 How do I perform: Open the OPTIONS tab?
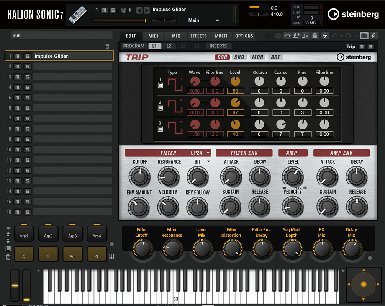tap(244, 36)
